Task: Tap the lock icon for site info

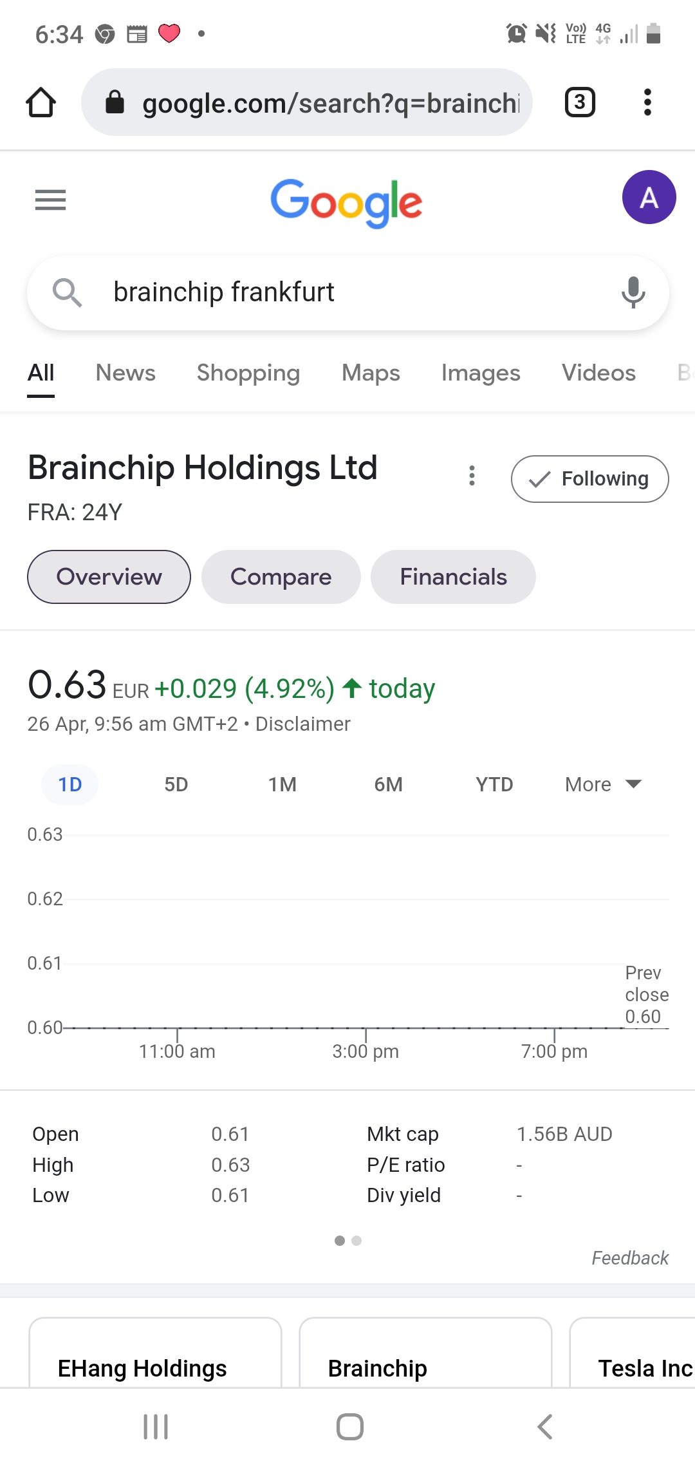Action: tap(115, 102)
